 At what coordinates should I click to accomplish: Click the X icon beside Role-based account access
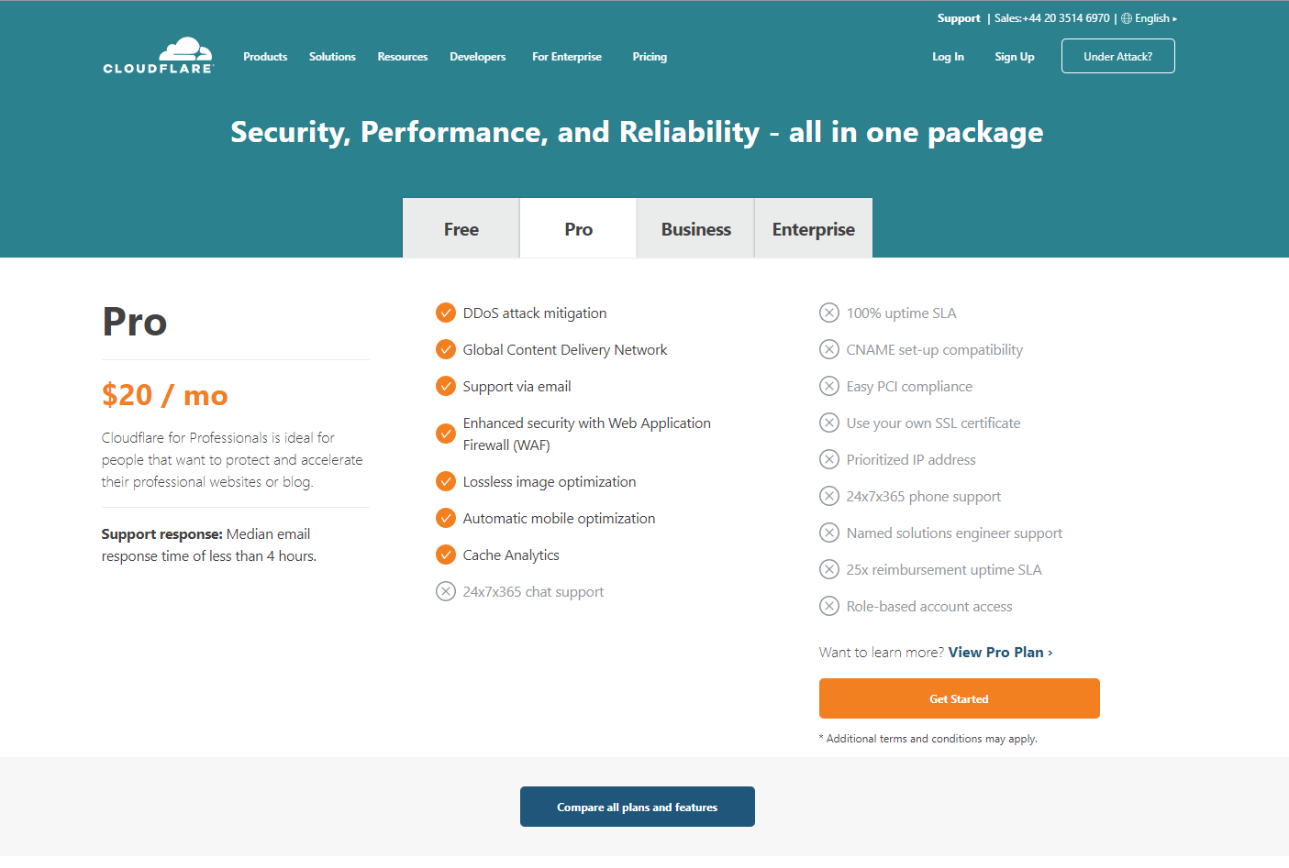(829, 606)
